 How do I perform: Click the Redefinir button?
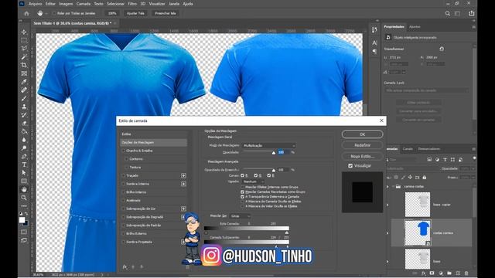click(x=363, y=145)
